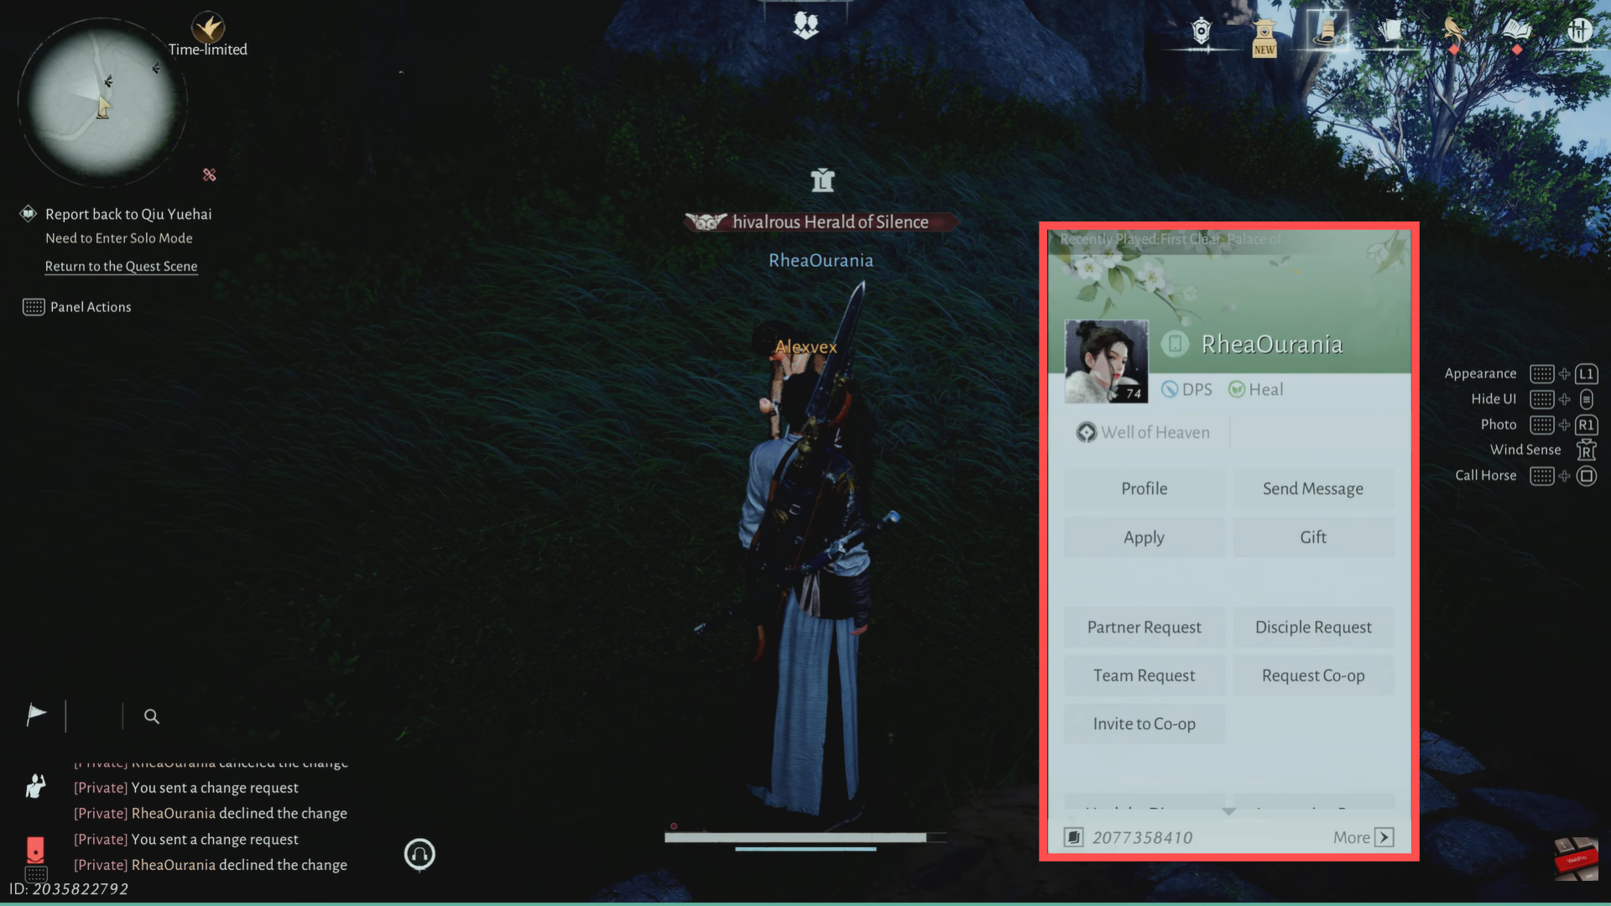This screenshot has height=906, width=1611.
Task: Toggle the Time-limited event icon
Action: (x=207, y=29)
